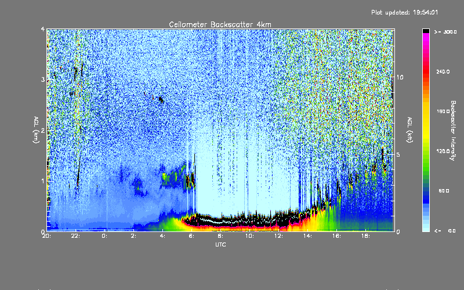This screenshot has height=290, width=464.
Task: Click the '240.0' colorbar tick value
Action: click(443, 72)
